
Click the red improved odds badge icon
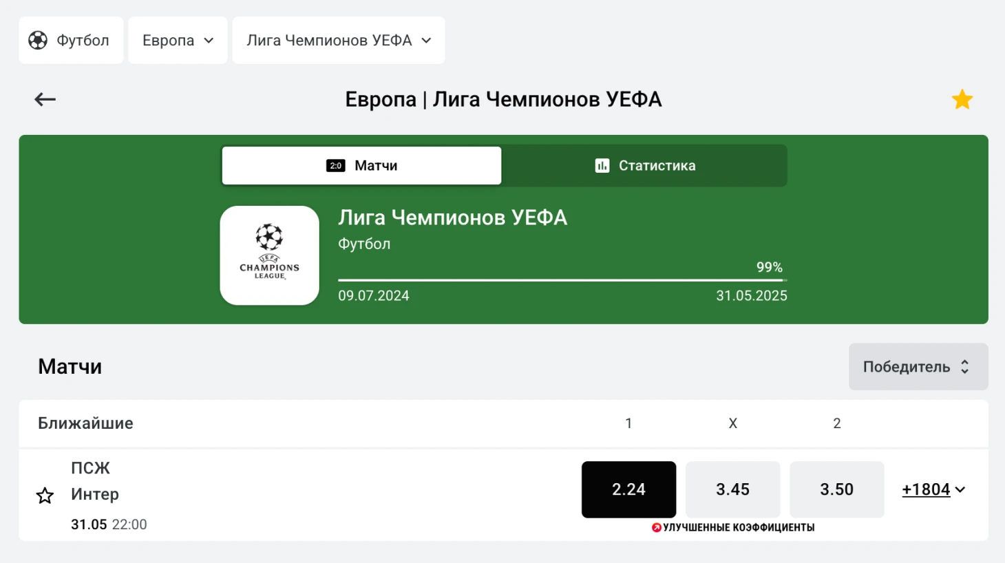(x=657, y=527)
